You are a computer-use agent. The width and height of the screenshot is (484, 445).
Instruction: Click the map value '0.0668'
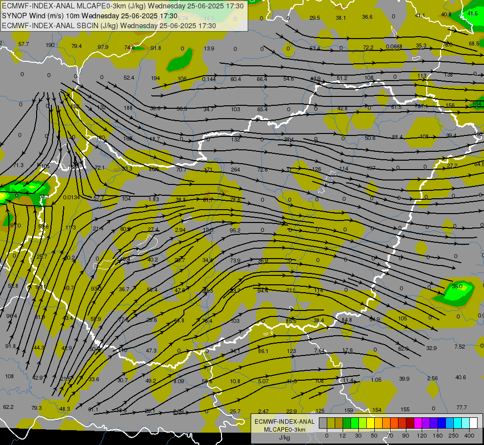pos(394,46)
